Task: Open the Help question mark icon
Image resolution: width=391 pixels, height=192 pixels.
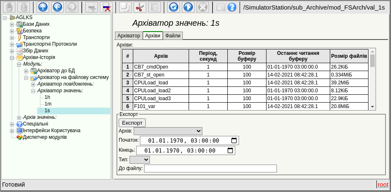Action: pos(232,7)
